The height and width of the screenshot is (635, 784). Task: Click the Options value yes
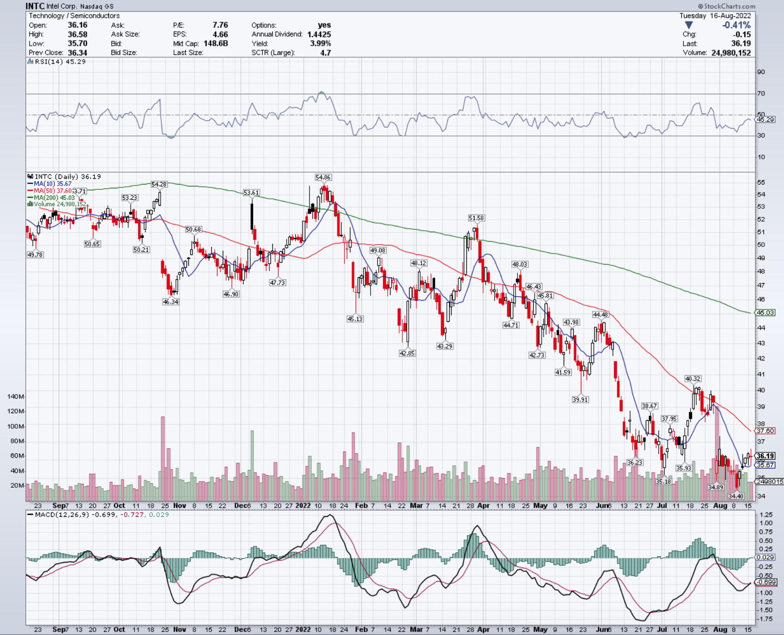324,25
